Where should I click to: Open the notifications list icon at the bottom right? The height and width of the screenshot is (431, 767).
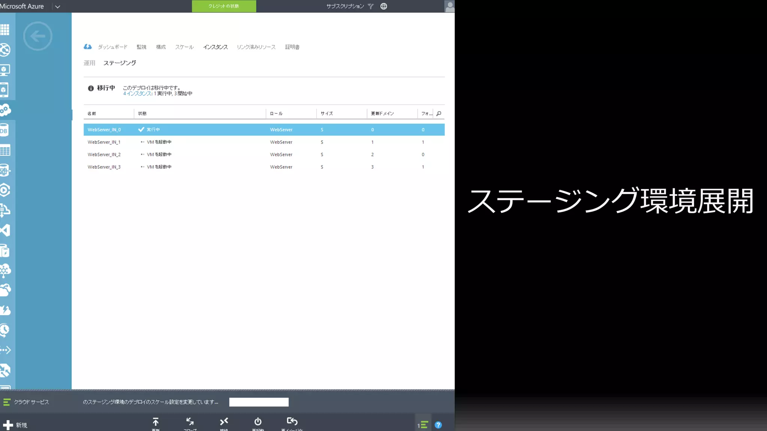423,425
